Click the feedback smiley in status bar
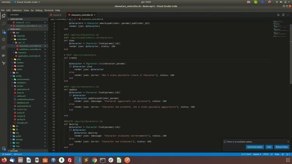The width and height of the screenshot is (292, 164). 283,154
